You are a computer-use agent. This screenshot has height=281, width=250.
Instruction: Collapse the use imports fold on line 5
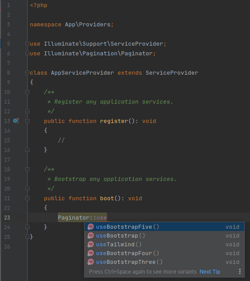[27, 44]
